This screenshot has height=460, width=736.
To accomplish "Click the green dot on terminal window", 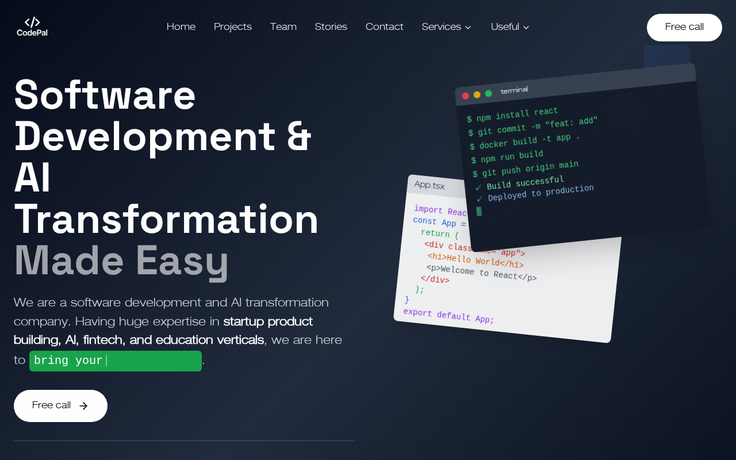I will 488,94.
